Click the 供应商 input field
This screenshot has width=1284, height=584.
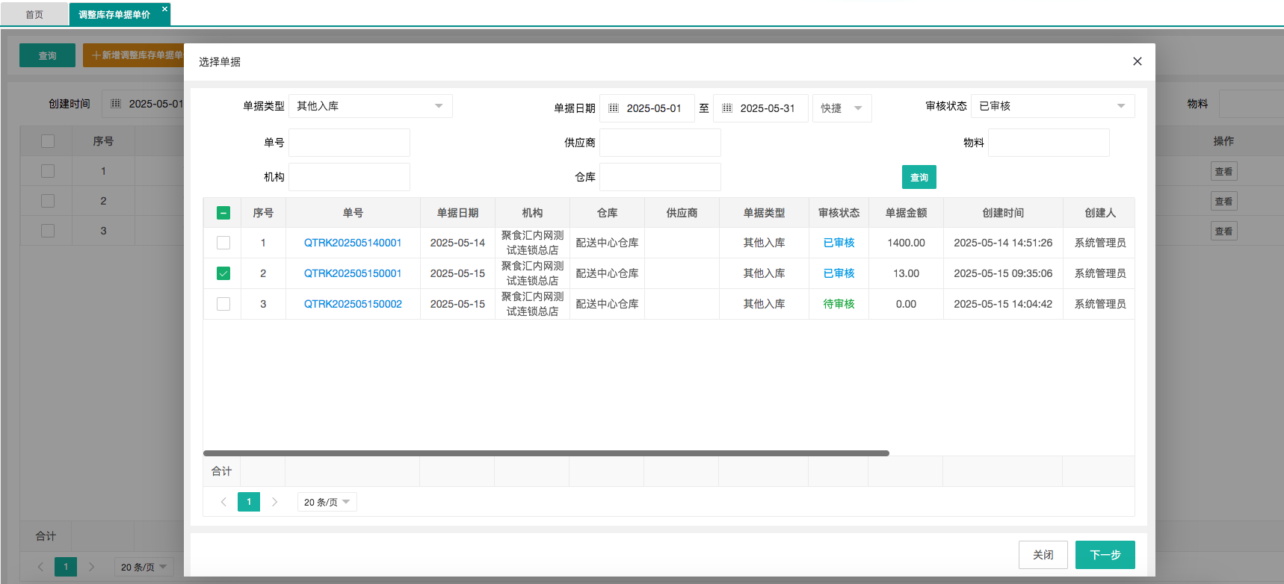point(660,143)
